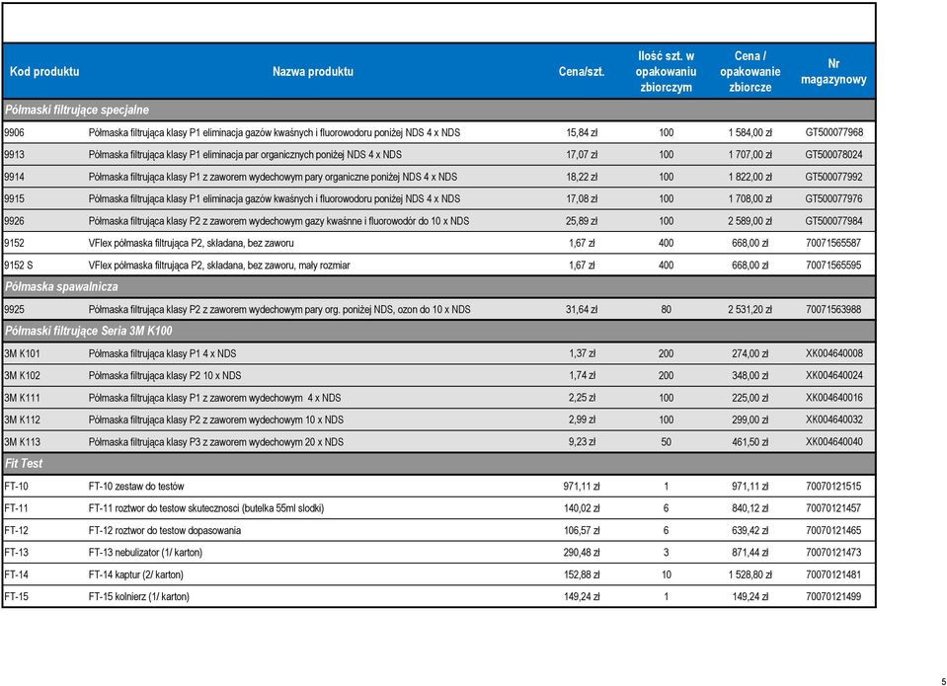Click product code 9906
Viewport: 947px width, 686px height.
pos(15,132)
